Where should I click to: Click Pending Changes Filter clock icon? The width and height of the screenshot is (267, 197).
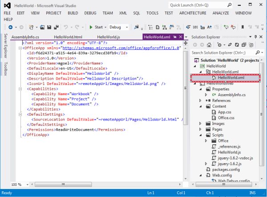(219, 45)
